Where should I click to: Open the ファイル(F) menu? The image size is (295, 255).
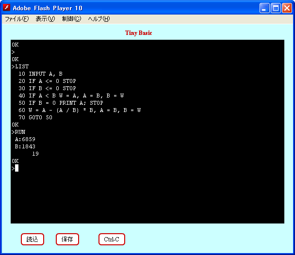pyautogui.click(x=17, y=19)
